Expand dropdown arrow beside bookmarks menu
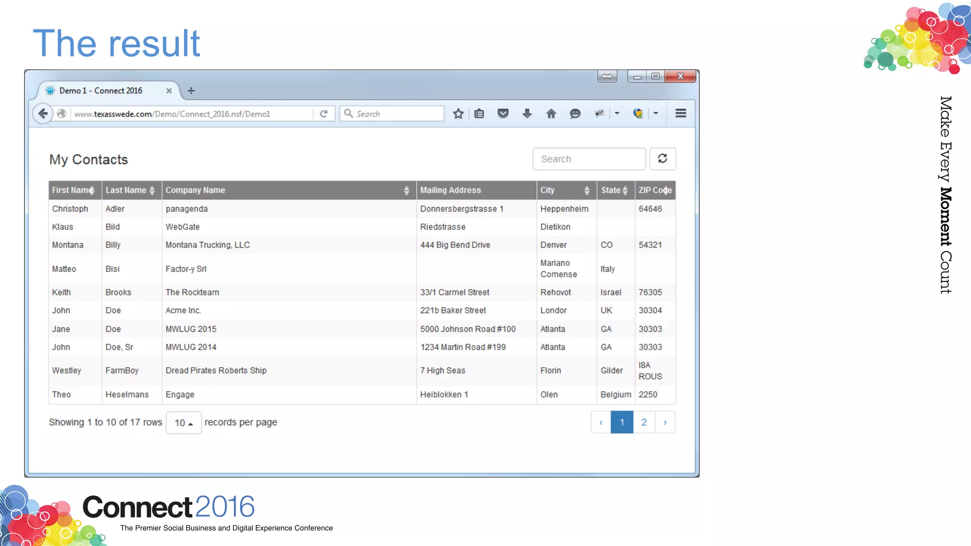The width and height of the screenshot is (971, 546). pyautogui.click(x=617, y=113)
